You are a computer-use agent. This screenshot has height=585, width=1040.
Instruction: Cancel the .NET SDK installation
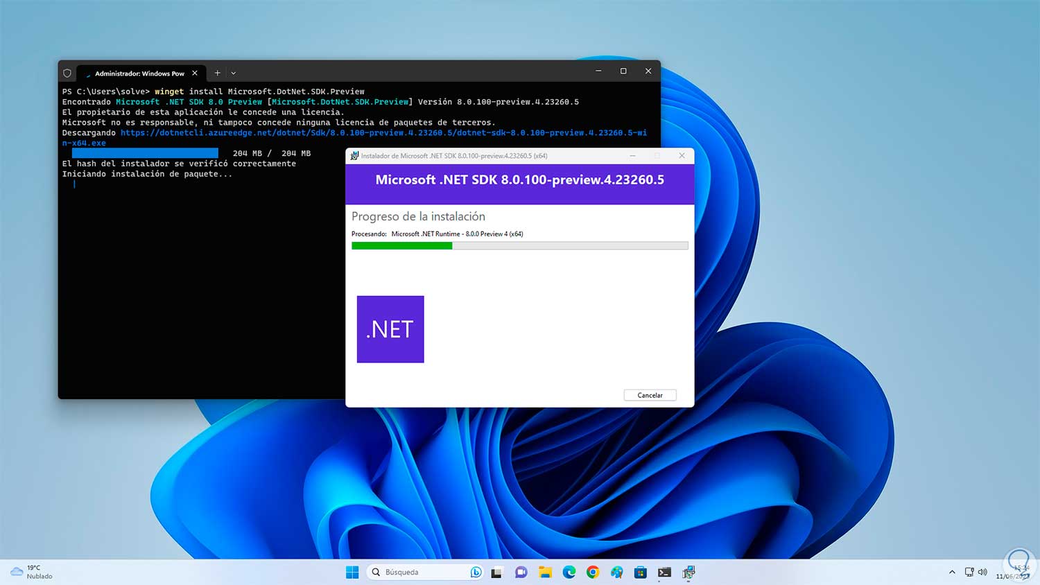pyautogui.click(x=650, y=395)
